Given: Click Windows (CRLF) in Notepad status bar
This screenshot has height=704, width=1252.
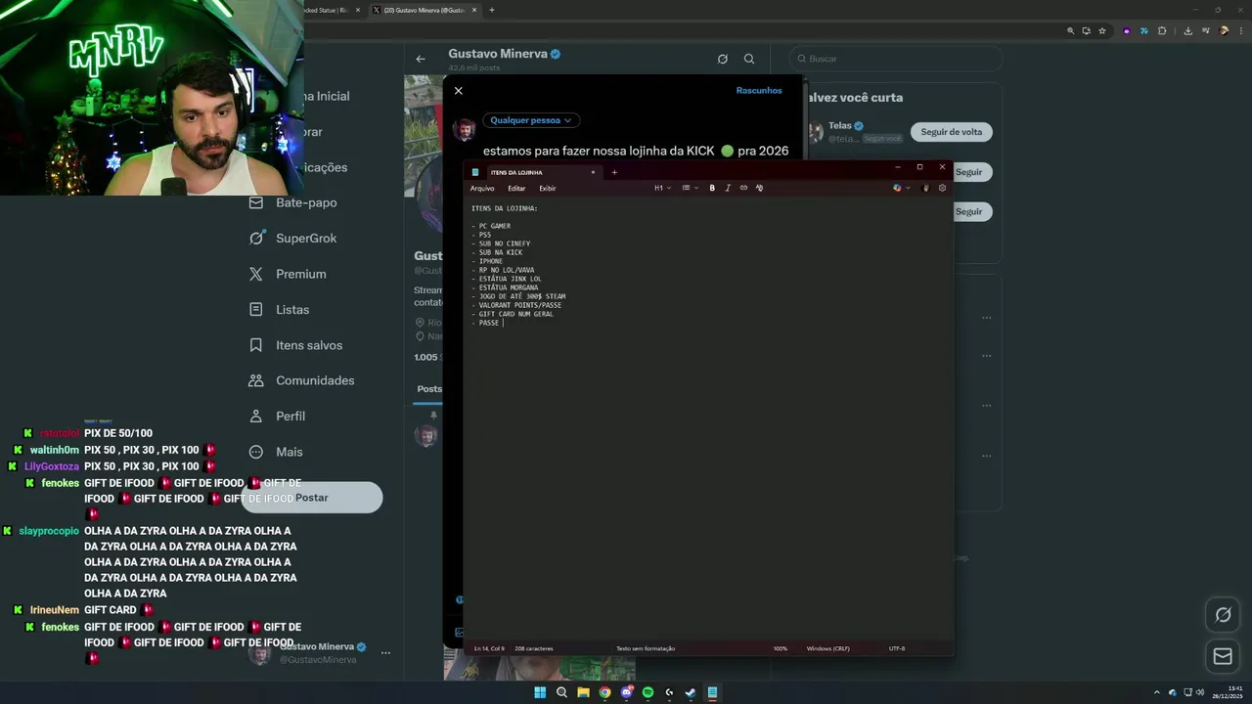Looking at the screenshot, I should click(x=827, y=648).
